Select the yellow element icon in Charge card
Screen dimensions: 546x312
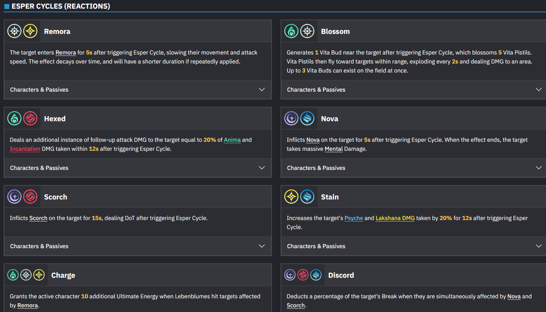click(39, 275)
